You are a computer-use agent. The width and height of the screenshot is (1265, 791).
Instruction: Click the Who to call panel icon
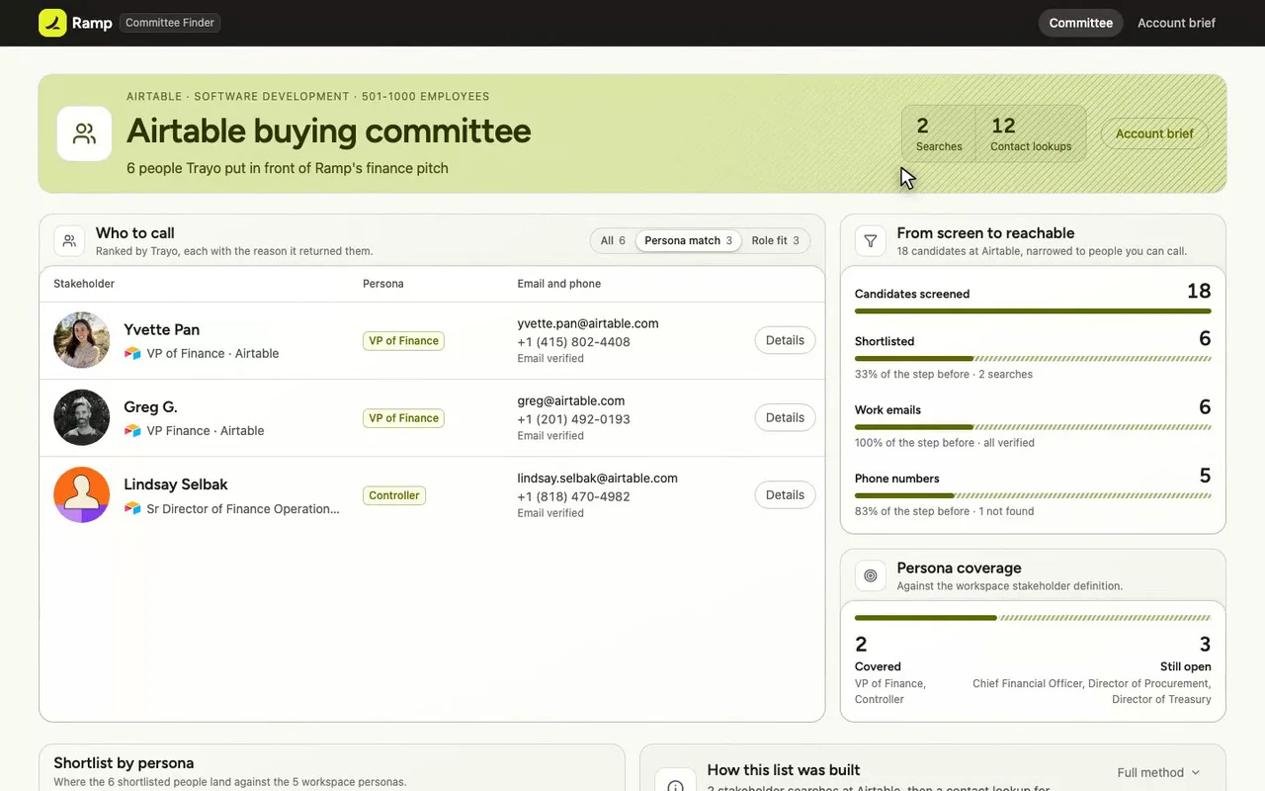click(x=69, y=240)
